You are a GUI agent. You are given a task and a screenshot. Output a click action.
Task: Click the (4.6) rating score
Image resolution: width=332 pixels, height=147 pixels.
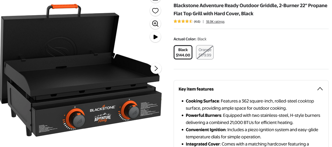click(197, 22)
